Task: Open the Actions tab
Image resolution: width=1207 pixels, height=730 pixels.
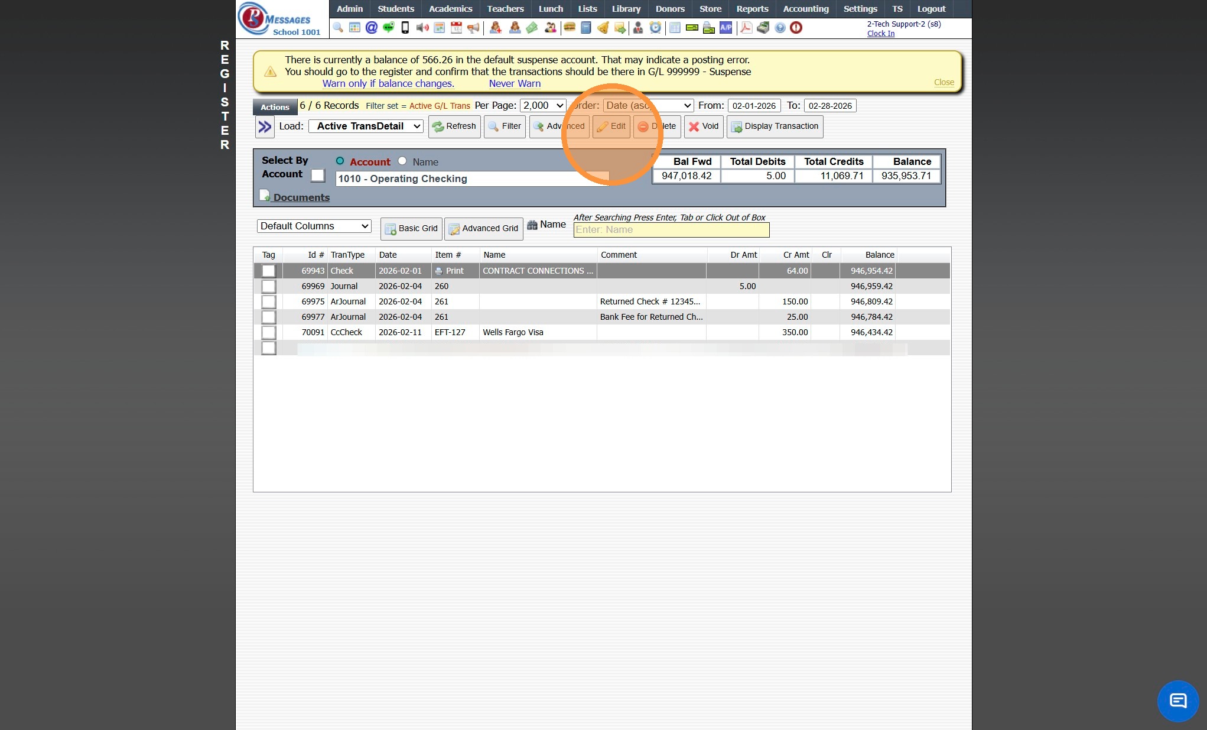Action: coord(275,107)
